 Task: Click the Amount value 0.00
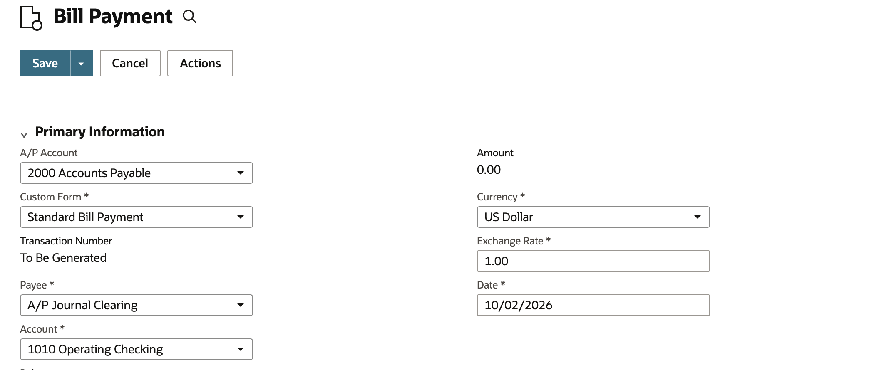click(489, 170)
